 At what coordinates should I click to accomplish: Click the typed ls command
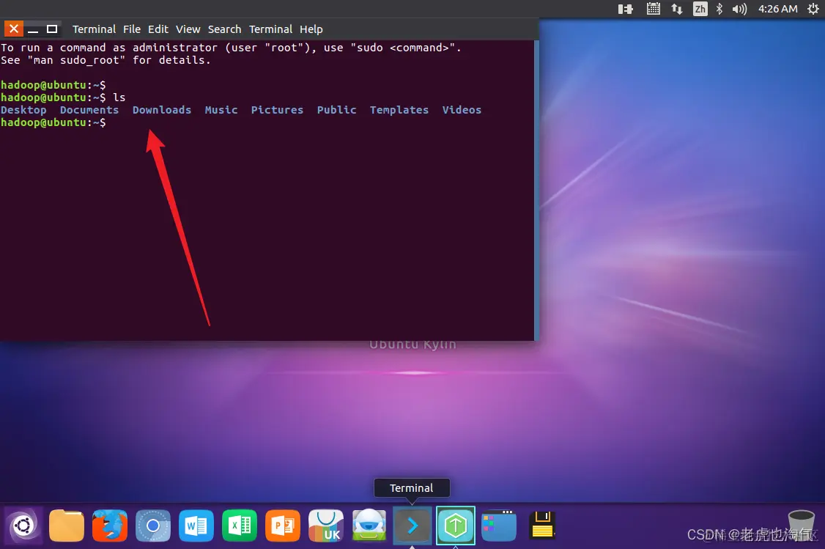(x=119, y=97)
